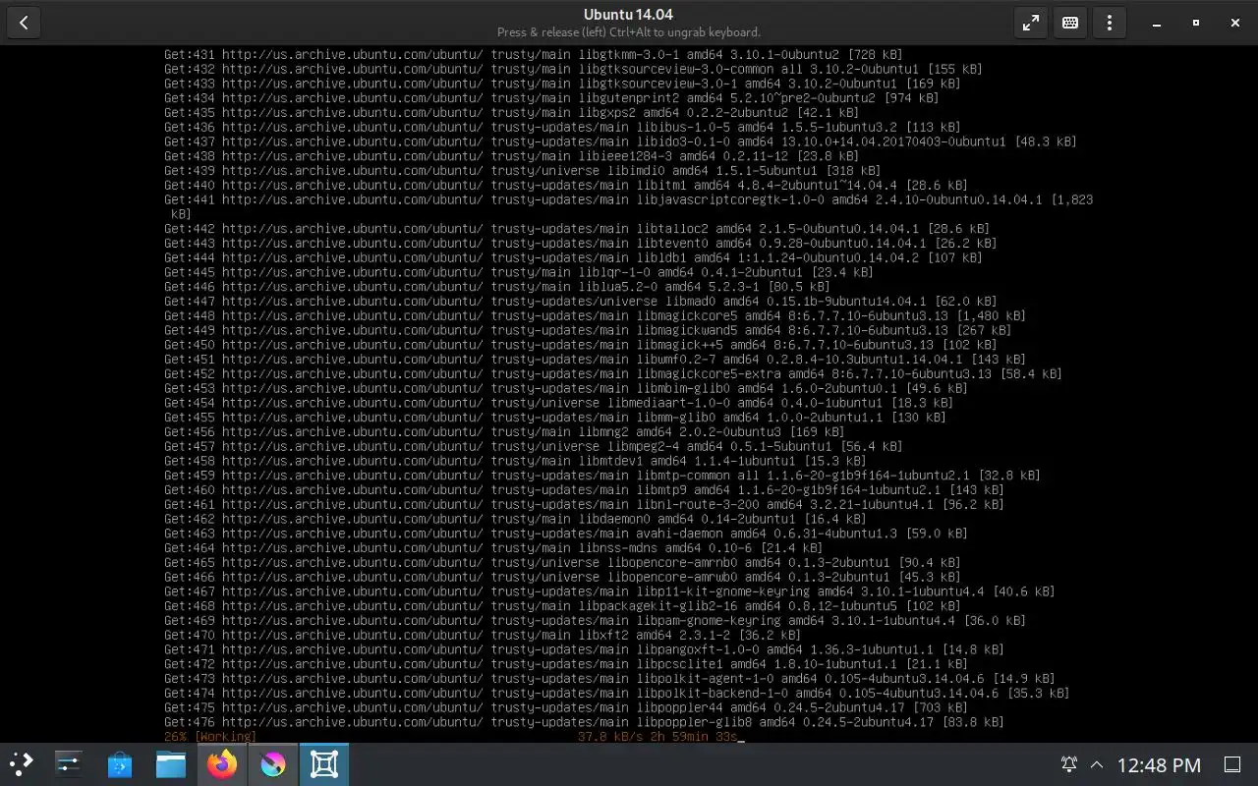
Task: Click line Get:449 libmagickwand5
Action: pos(588,330)
